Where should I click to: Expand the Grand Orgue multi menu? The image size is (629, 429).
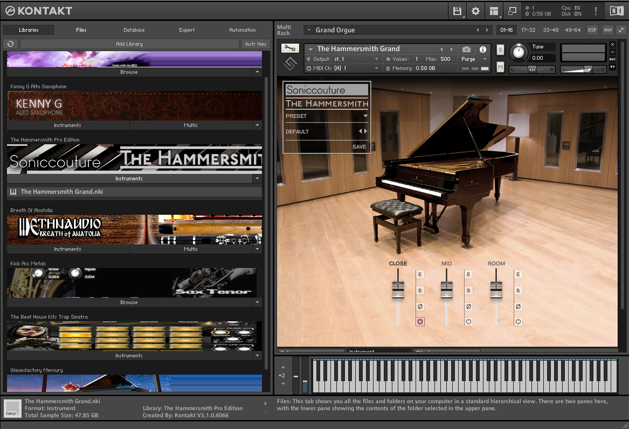tap(310, 30)
